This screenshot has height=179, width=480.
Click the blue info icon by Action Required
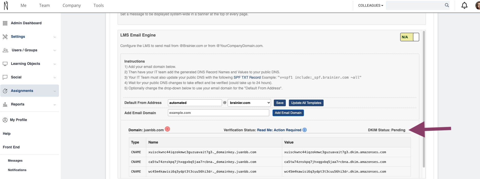(304, 130)
